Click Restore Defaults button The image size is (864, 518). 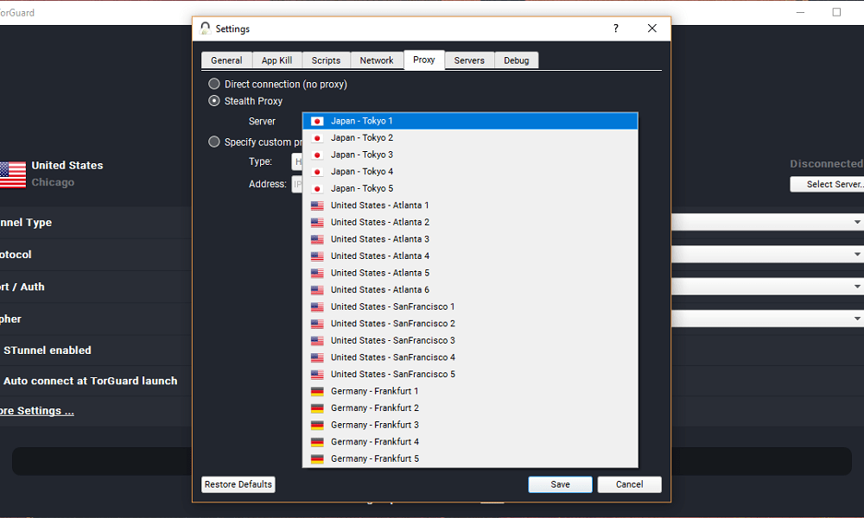[238, 484]
